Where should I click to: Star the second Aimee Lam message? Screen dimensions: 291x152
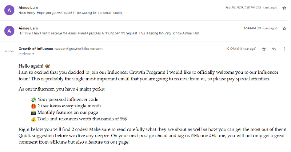coord(284,29)
